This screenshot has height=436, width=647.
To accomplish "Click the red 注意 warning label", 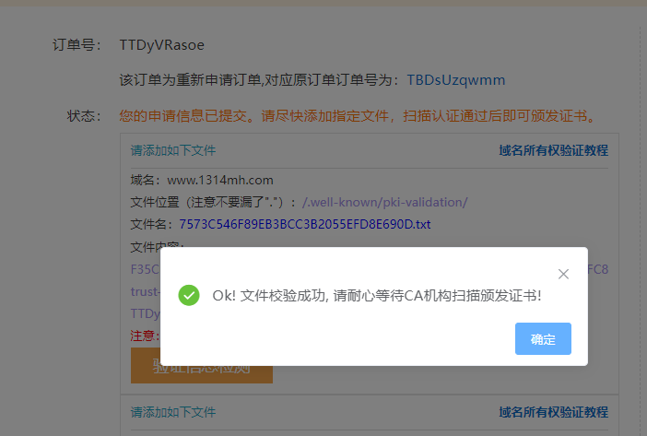I will 144,336.
